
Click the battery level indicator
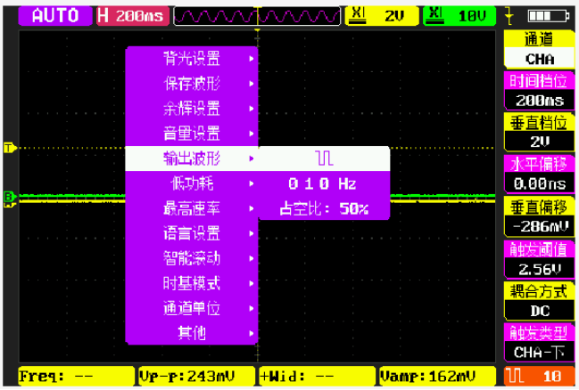click(549, 16)
